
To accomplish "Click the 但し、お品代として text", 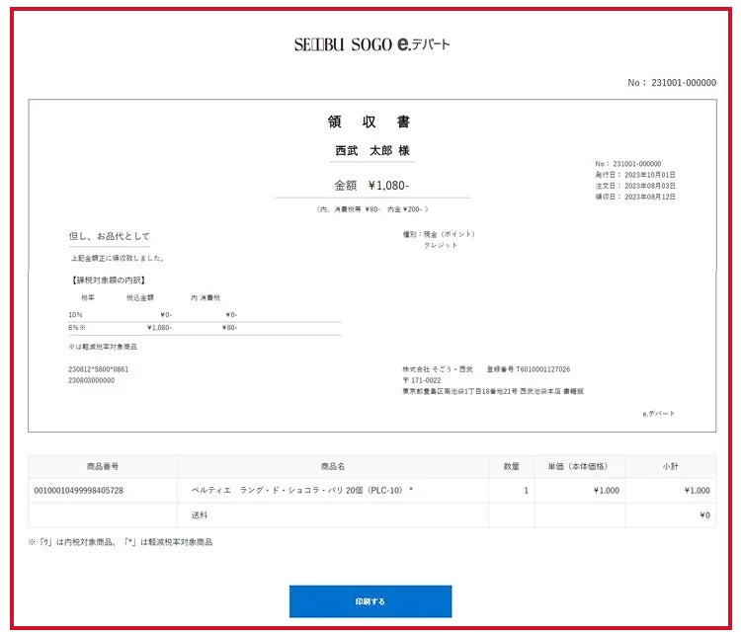I will [x=109, y=236].
